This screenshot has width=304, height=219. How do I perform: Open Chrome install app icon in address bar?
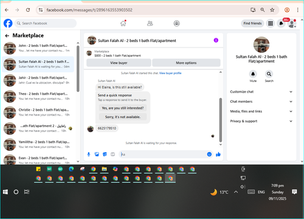253,10
